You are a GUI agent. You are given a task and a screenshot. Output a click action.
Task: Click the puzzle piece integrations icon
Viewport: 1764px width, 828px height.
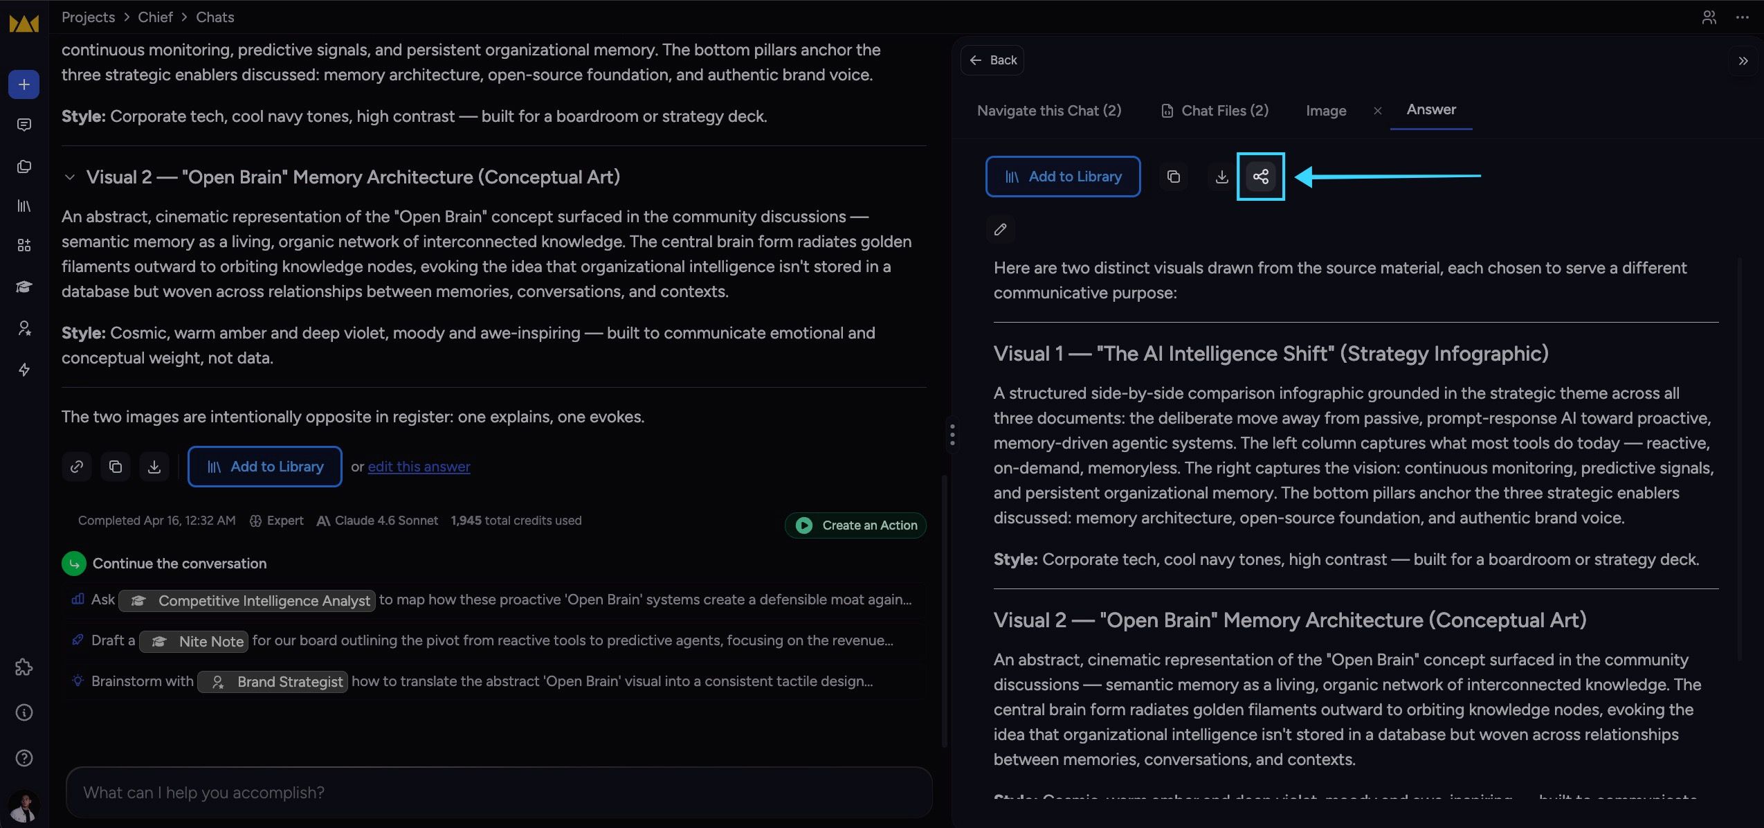click(24, 667)
